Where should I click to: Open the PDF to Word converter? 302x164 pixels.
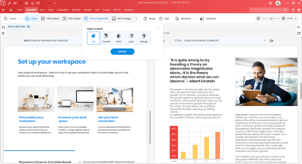click(x=50, y=19)
